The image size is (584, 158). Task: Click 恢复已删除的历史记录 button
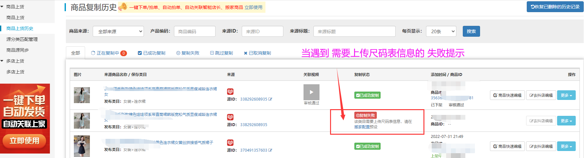(555, 7)
